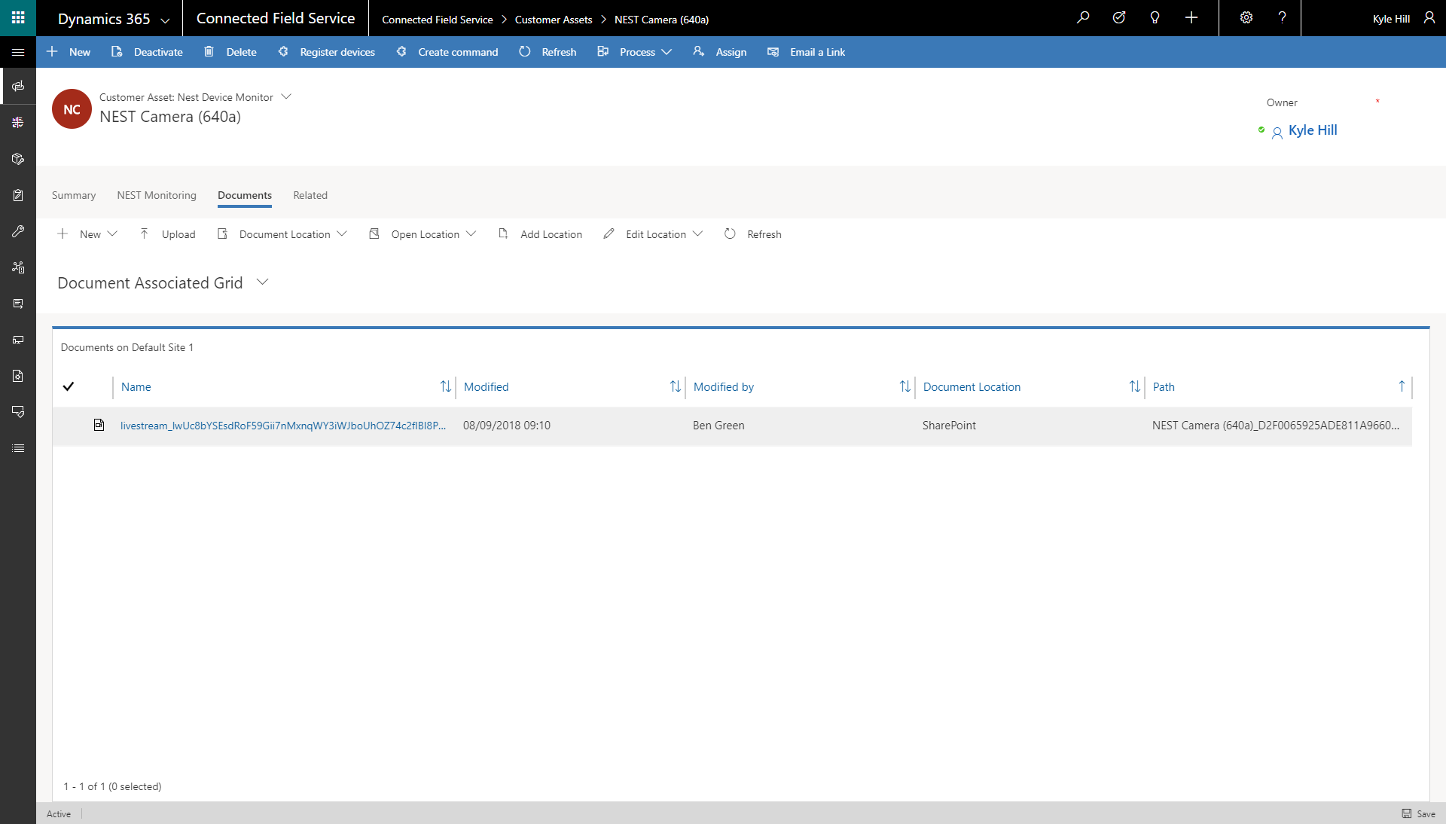Click Delete in the command bar

(x=230, y=52)
